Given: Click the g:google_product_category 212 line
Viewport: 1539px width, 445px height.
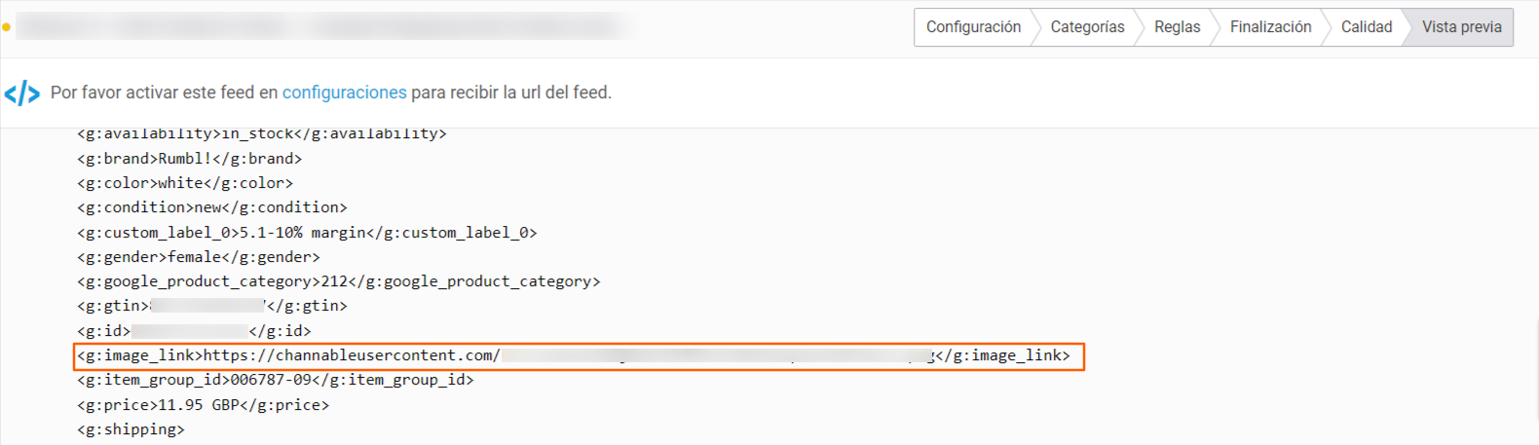Looking at the screenshot, I should click(339, 281).
